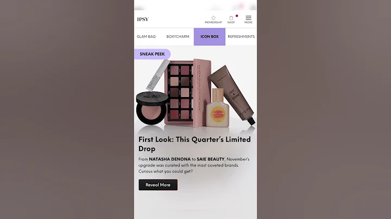Click the Sneak Peek badge

point(153,54)
